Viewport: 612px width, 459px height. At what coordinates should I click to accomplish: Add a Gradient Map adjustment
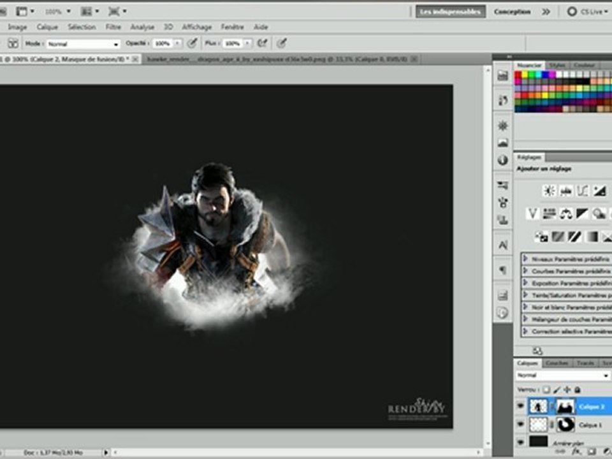click(x=592, y=237)
